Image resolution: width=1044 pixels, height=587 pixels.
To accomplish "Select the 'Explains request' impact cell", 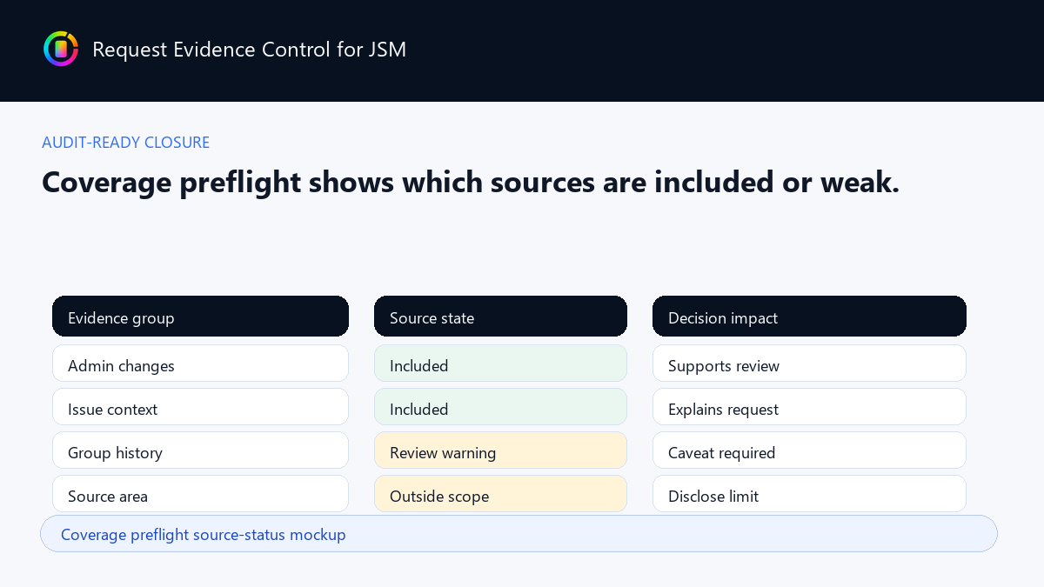I will click(809, 407).
